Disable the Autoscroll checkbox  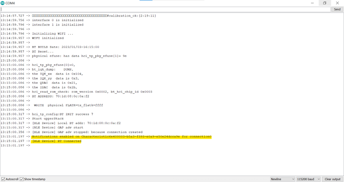(x=3, y=179)
